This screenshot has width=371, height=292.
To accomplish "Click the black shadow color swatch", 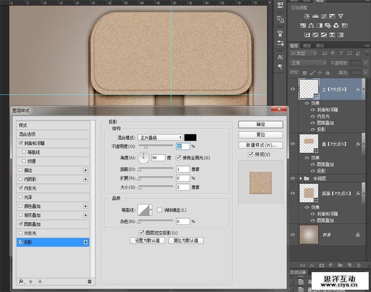I will (x=191, y=137).
